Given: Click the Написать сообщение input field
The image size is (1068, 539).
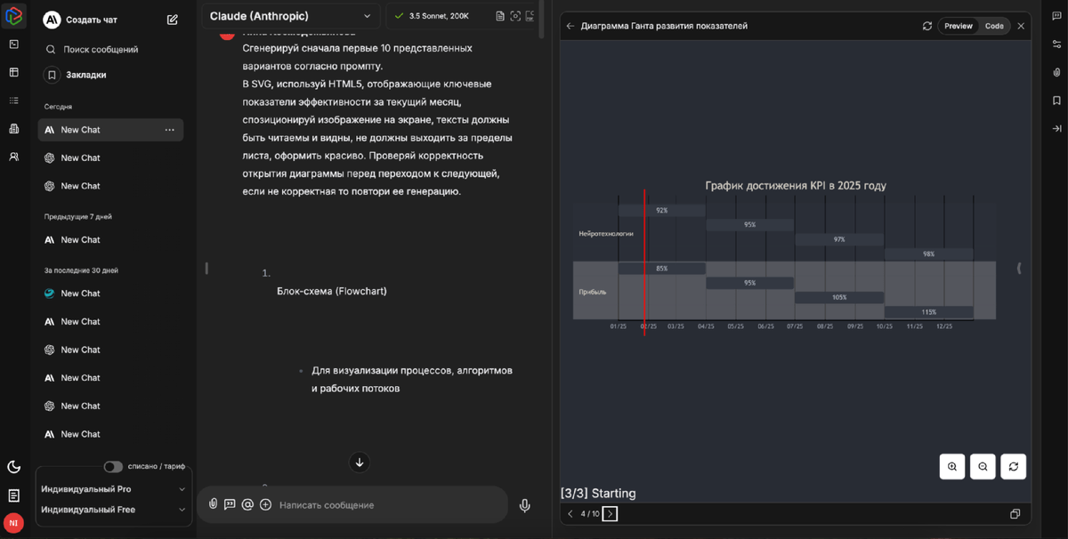Looking at the screenshot, I should pyautogui.click(x=392, y=505).
